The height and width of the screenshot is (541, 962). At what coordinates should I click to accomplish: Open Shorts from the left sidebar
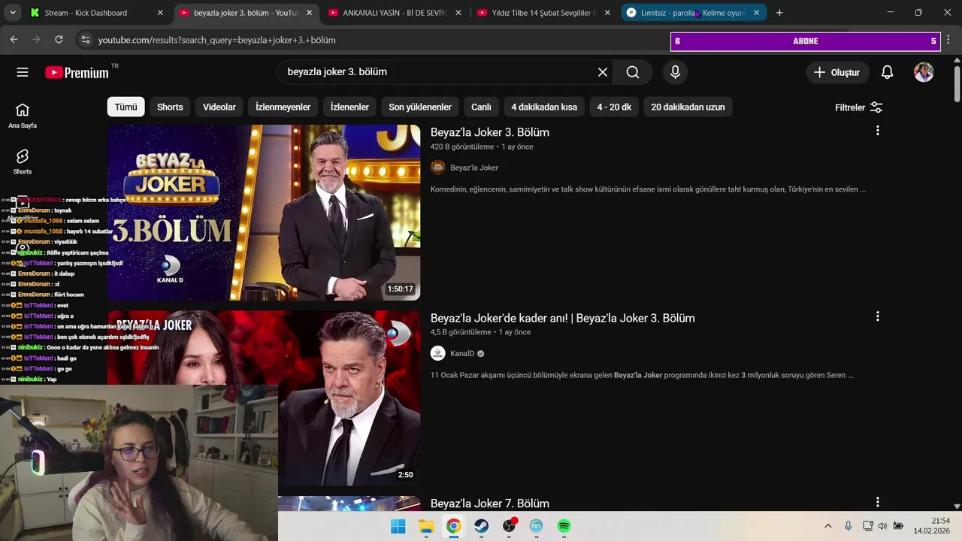pos(23,162)
